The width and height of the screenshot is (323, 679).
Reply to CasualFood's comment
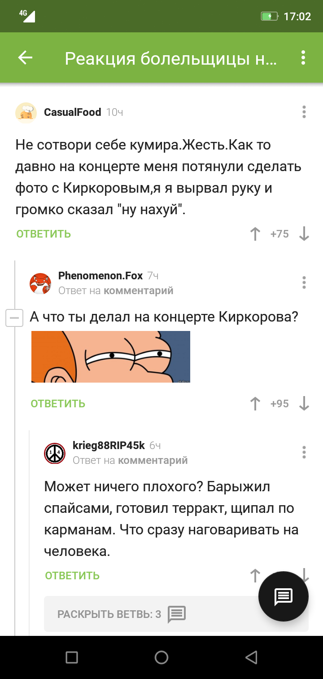(44, 234)
